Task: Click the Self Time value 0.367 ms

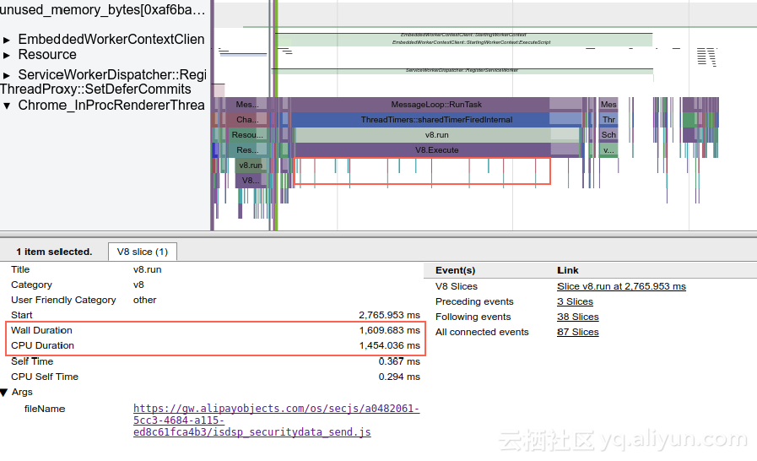Action: click(x=399, y=361)
